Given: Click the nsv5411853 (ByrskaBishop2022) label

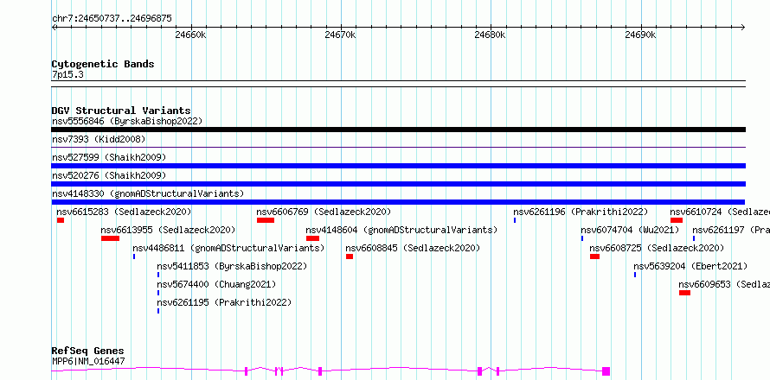Looking at the screenshot, I should pyautogui.click(x=232, y=266).
